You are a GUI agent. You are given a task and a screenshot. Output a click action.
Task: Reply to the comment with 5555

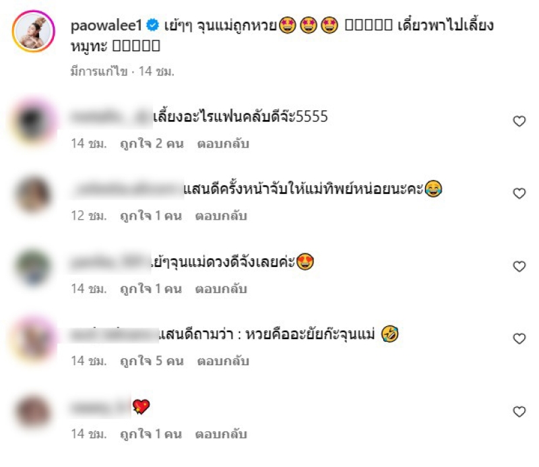(x=223, y=144)
